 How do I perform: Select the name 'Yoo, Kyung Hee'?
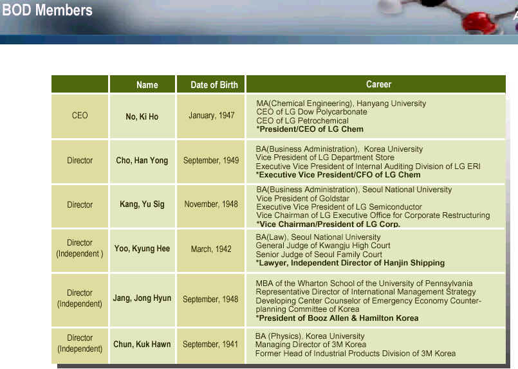coord(142,249)
